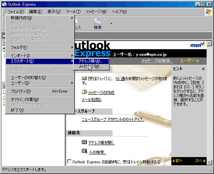Click the vertical scrollbar down arrow
This screenshot has height=174, width=214.
point(209,163)
